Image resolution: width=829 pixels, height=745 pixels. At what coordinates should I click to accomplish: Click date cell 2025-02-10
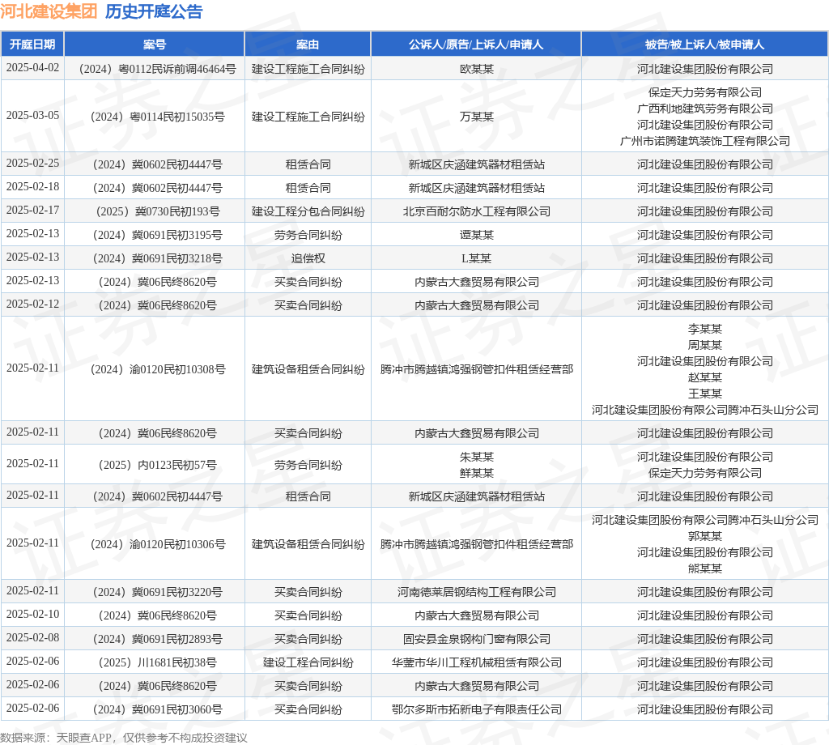pos(32,615)
